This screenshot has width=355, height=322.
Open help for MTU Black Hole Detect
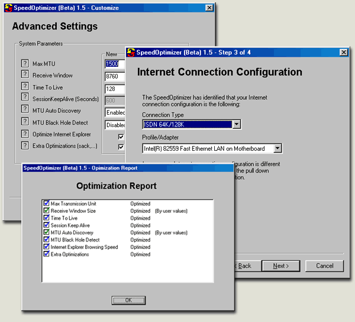pyautogui.click(x=25, y=122)
